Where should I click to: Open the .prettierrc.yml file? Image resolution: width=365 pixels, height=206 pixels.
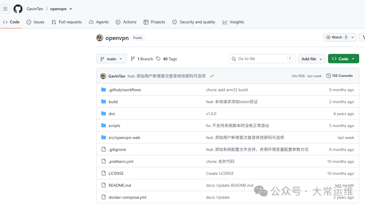121,161
